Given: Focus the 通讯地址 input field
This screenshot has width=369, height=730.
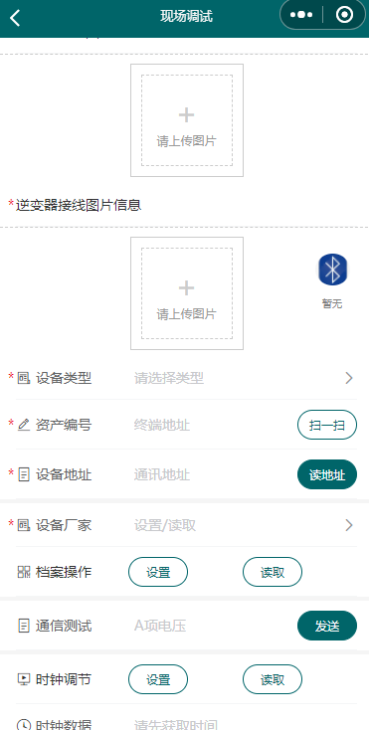Looking at the screenshot, I should [212, 474].
